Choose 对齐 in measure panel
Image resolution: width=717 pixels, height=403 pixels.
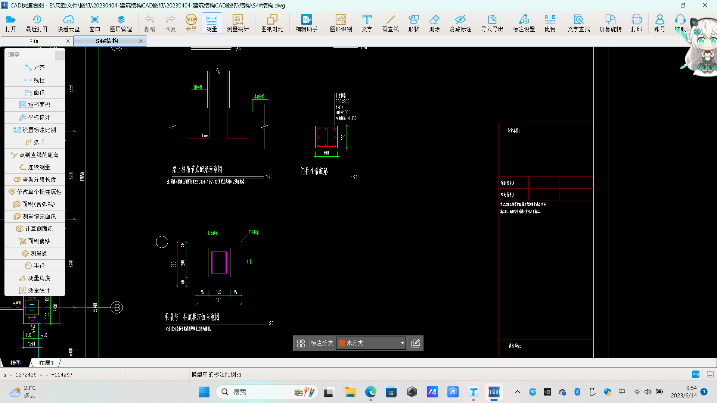(35, 68)
